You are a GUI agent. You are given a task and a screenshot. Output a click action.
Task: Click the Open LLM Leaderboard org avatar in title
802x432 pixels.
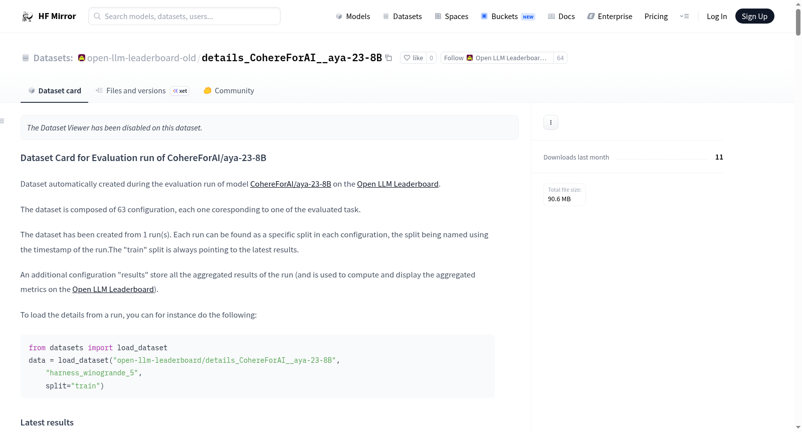click(82, 58)
